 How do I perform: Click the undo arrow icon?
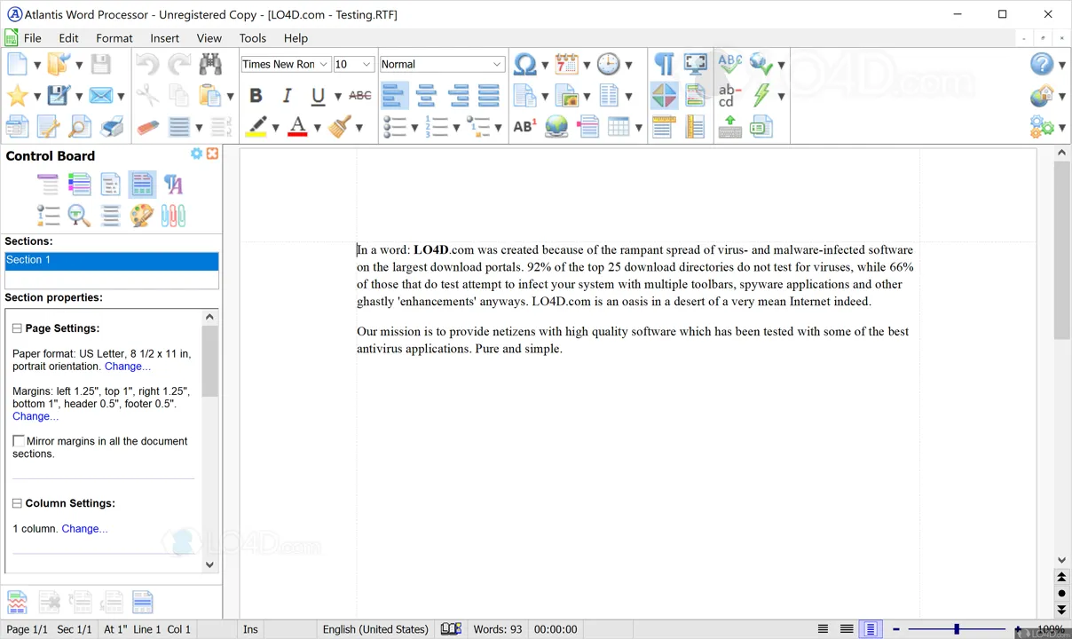pyautogui.click(x=147, y=64)
